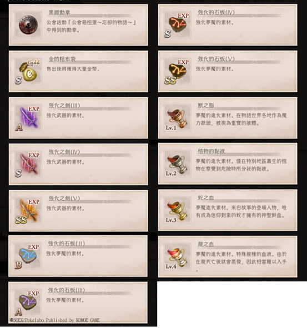Click the SQEX/Pokelabo copyright text
The height and width of the screenshot is (328, 307).
55,320
